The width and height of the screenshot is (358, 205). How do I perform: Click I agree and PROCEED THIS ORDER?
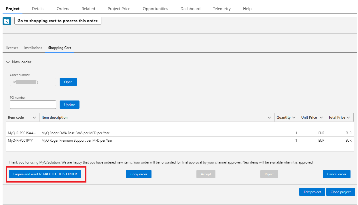click(45, 174)
